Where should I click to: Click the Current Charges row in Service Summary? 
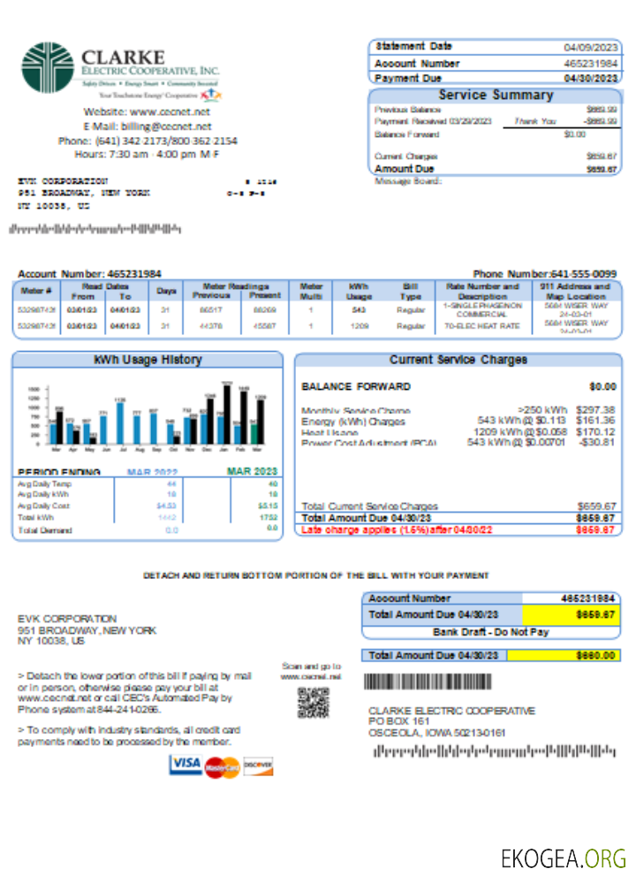496,156
